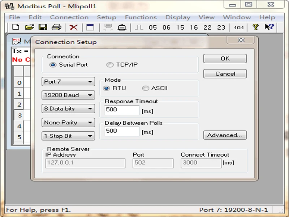Click the red X delete icon
This screenshot has height=217, width=289.
tap(73, 27)
